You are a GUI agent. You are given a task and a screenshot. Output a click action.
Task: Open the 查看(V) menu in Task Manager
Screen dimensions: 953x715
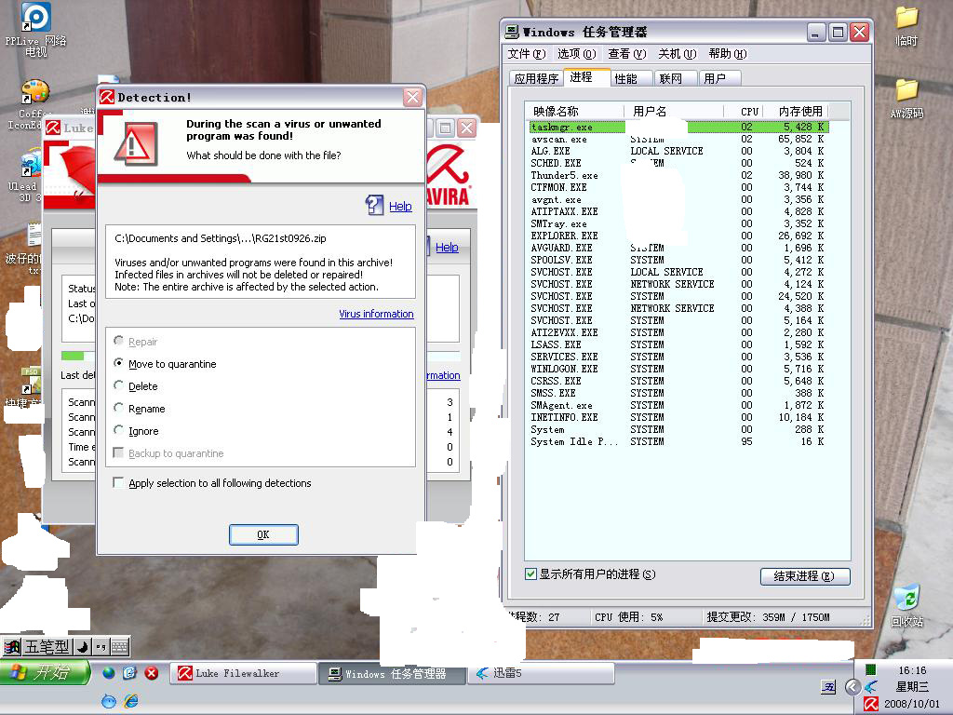[x=626, y=54]
